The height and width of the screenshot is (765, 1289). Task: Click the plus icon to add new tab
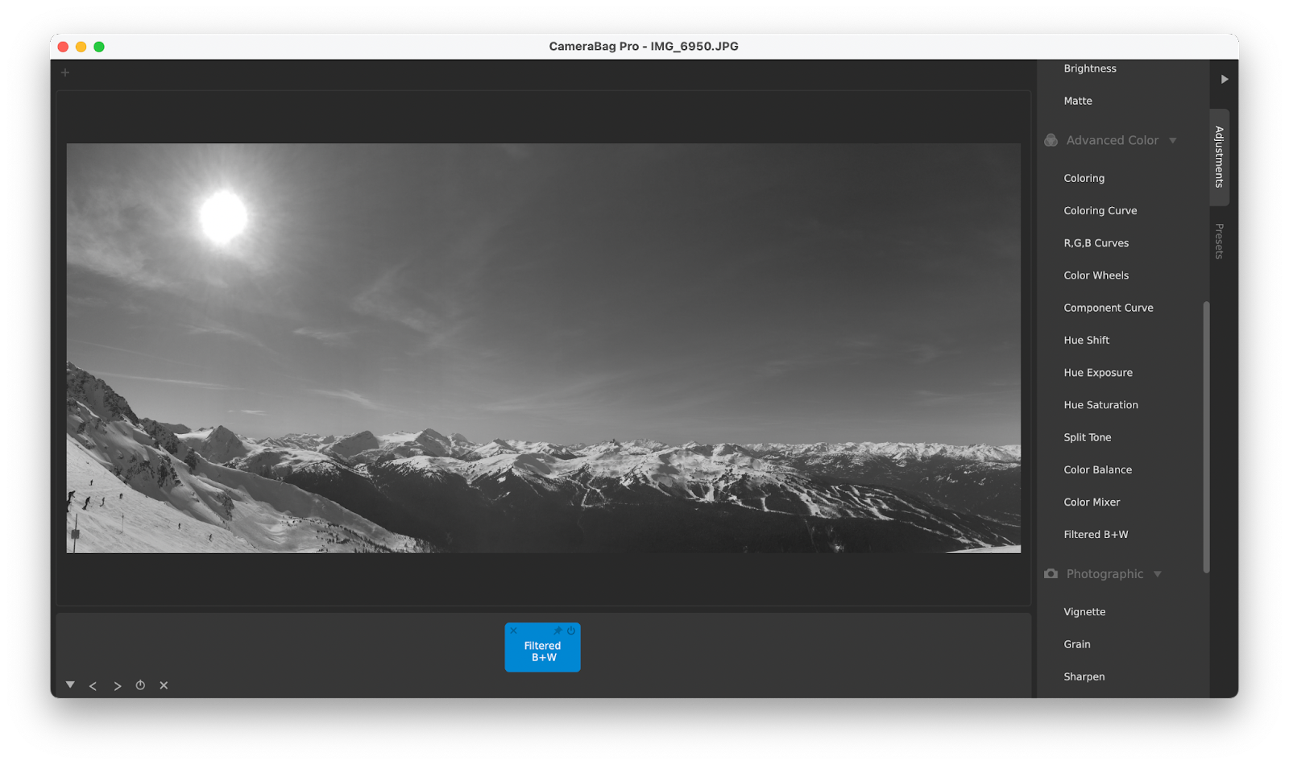click(64, 72)
